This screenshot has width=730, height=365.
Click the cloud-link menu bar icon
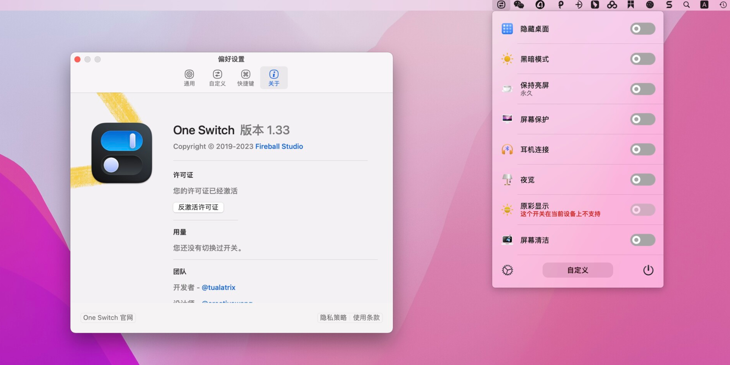612,5
